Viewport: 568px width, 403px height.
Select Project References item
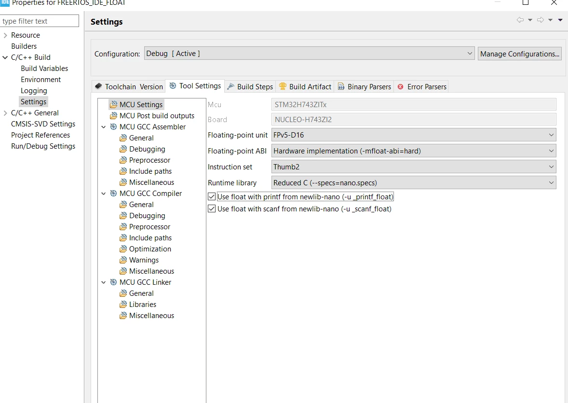tap(40, 135)
